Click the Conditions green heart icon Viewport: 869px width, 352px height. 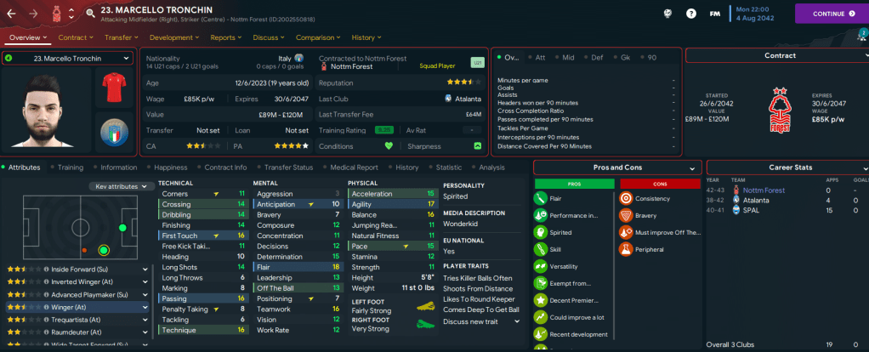[389, 145]
